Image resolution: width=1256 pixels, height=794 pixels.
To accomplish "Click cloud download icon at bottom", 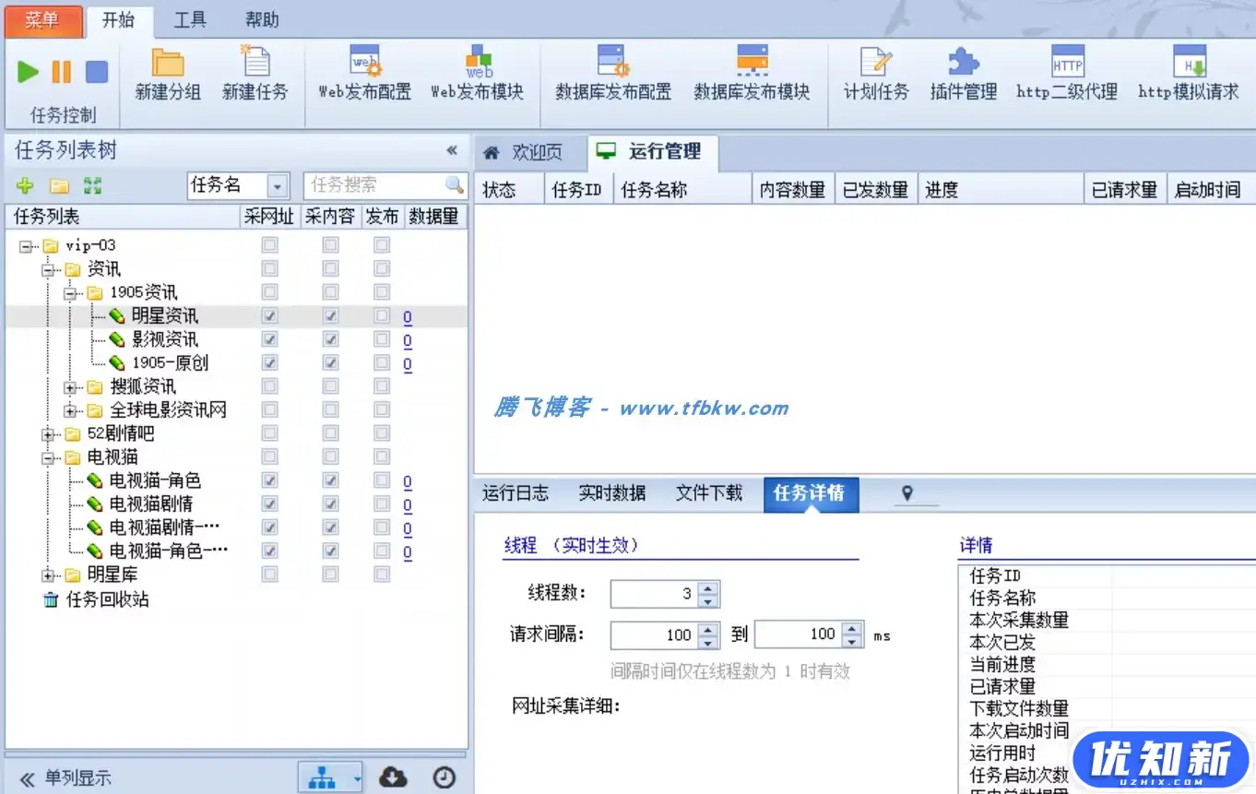I will coord(394,777).
